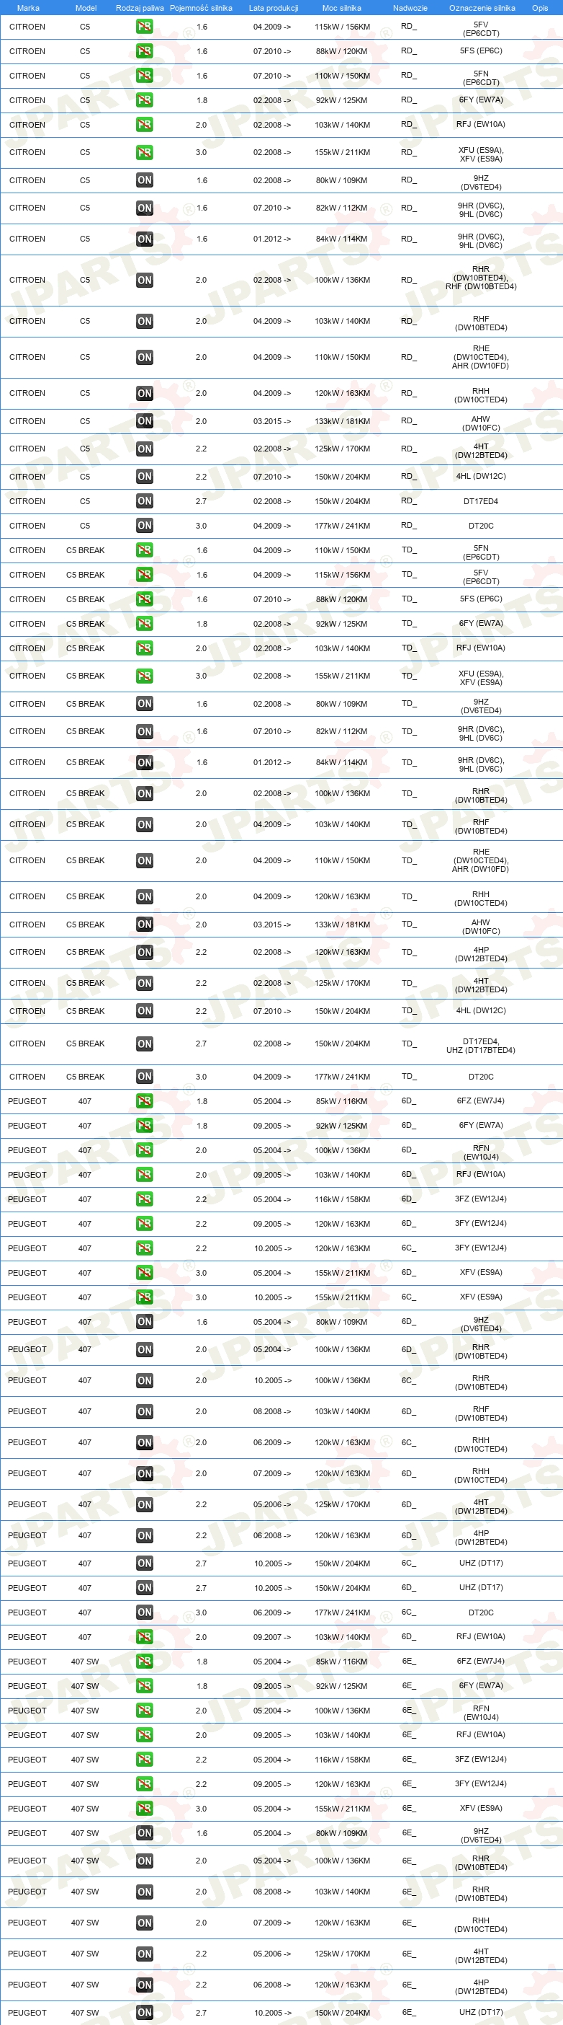Click PB icon for C5 RD_ 1.8 92kW/125KM
Screen dimensions: 563x2025
point(145,100)
